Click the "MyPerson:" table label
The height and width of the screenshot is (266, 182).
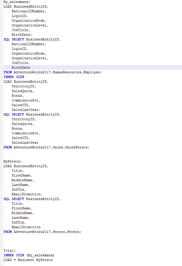[13, 162]
